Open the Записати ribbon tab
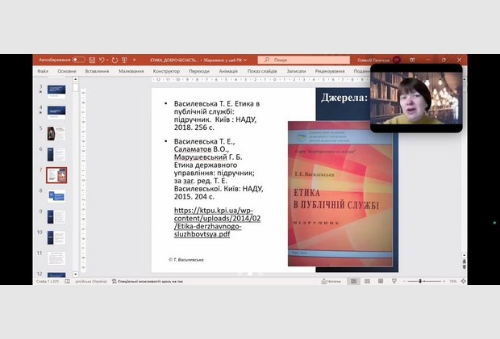Image resolution: width=500 pixels, height=339 pixels. point(296,71)
